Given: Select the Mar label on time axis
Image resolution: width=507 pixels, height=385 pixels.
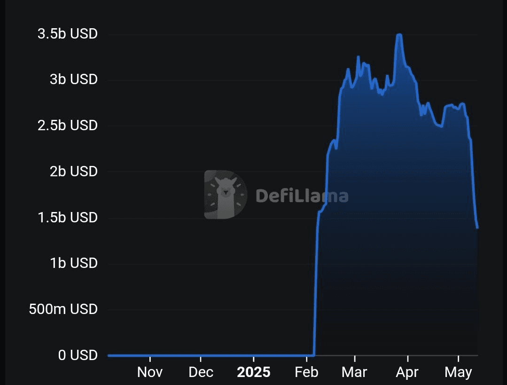Looking at the screenshot, I should (x=354, y=372).
